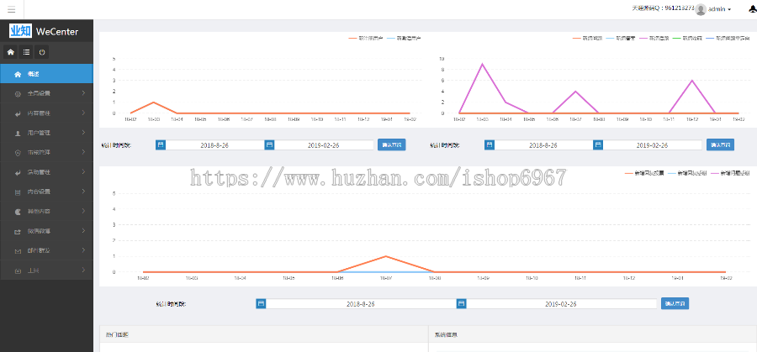The image size is (757, 352).
Task: Click the end-date calendar icon under the bottom chart
Action: [462, 303]
